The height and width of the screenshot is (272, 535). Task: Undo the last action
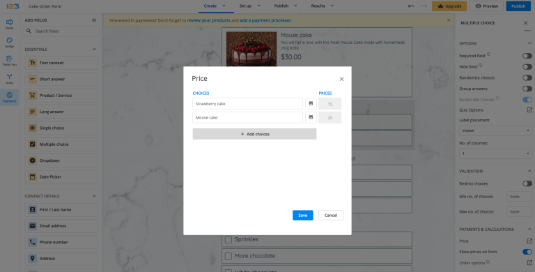pyautogui.click(x=411, y=6)
